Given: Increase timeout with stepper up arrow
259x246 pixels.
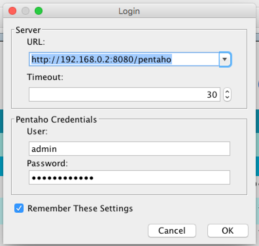Looking at the screenshot, I should [x=227, y=92].
